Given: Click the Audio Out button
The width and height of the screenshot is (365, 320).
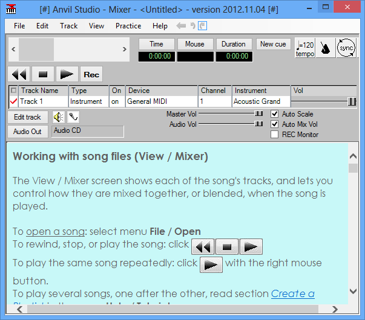Looking at the screenshot, I should click(27, 132).
